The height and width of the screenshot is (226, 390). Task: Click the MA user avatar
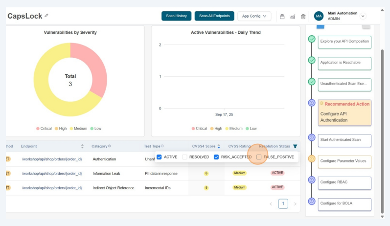[x=319, y=16]
